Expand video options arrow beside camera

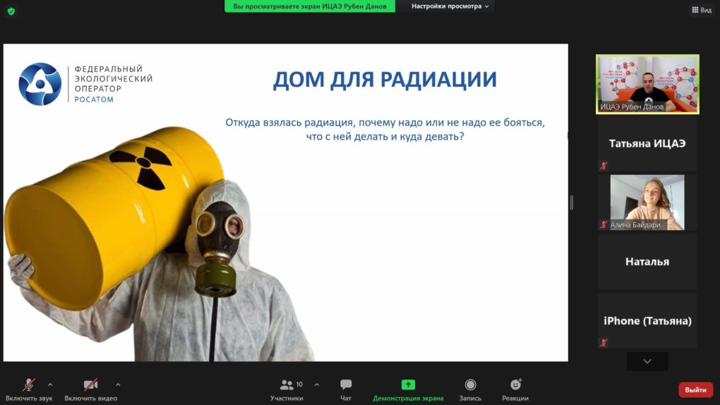pyautogui.click(x=118, y=385)
